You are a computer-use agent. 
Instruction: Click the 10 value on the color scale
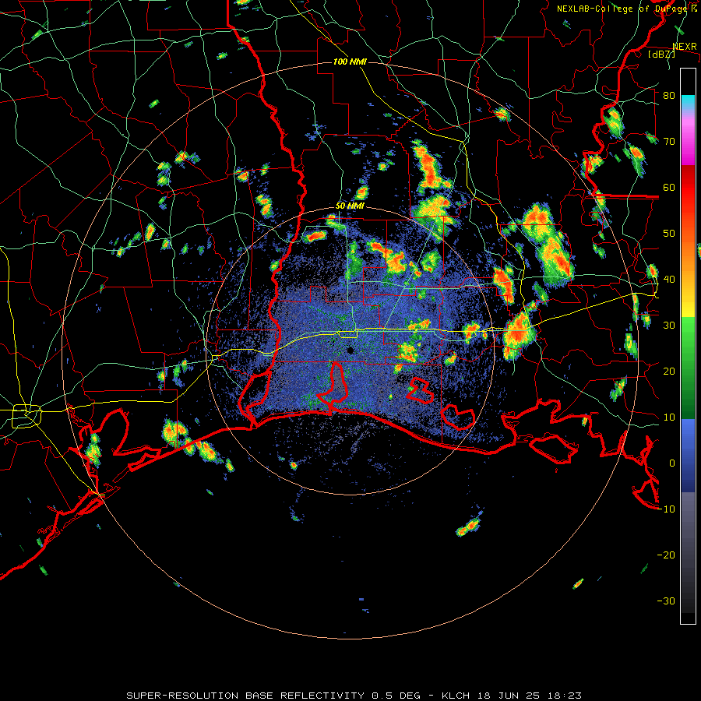[x=669, y=417]
